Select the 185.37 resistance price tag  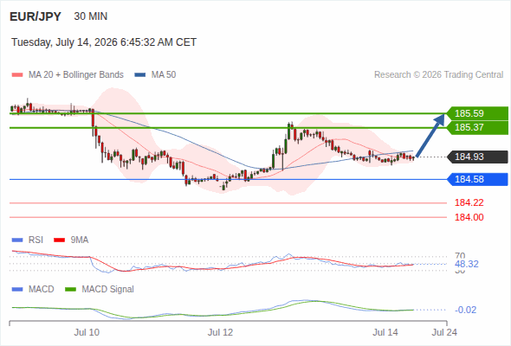point(477,128)
